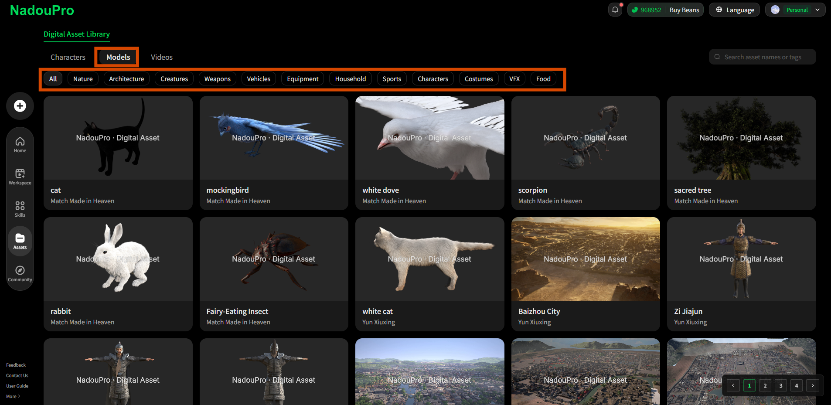Open the rabbit model thumbnail
Image resolution: width=831 pixels, height=405 pixels.
[x=118, y=259]
